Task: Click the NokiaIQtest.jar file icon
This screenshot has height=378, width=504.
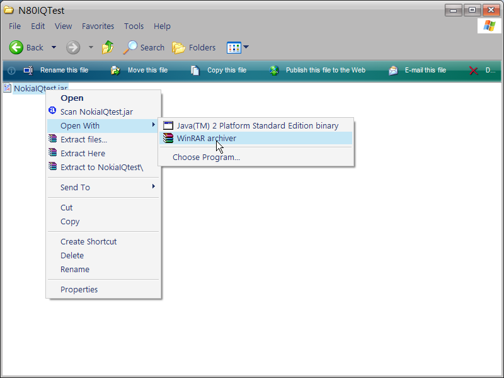Action: point(8,88)
